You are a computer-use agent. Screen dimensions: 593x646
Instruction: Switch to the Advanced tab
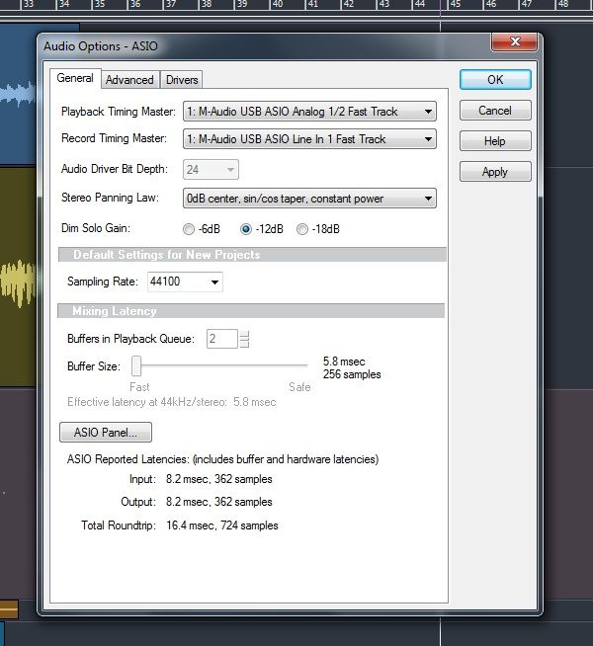pos(129,80)
